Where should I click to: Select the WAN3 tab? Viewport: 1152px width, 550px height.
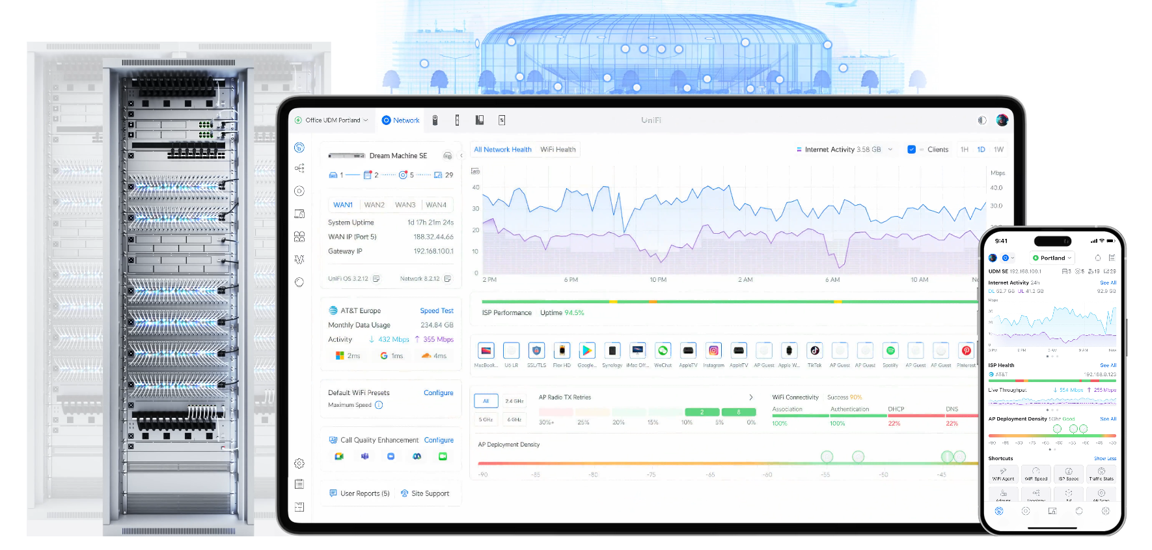[x=405, y=205]
